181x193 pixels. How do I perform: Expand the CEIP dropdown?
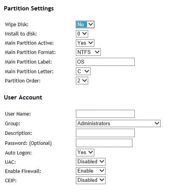click(x=90, y=180)
